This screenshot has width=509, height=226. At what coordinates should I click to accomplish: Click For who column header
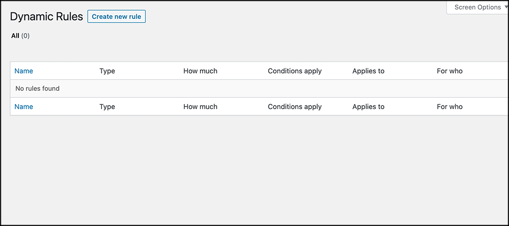pyautogui.click(x=449, y=71)
